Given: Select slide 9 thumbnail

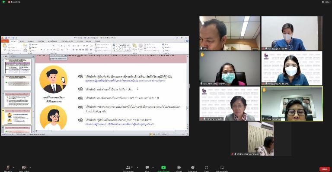Looking at the screenshot, I should (x=18, y=100).
